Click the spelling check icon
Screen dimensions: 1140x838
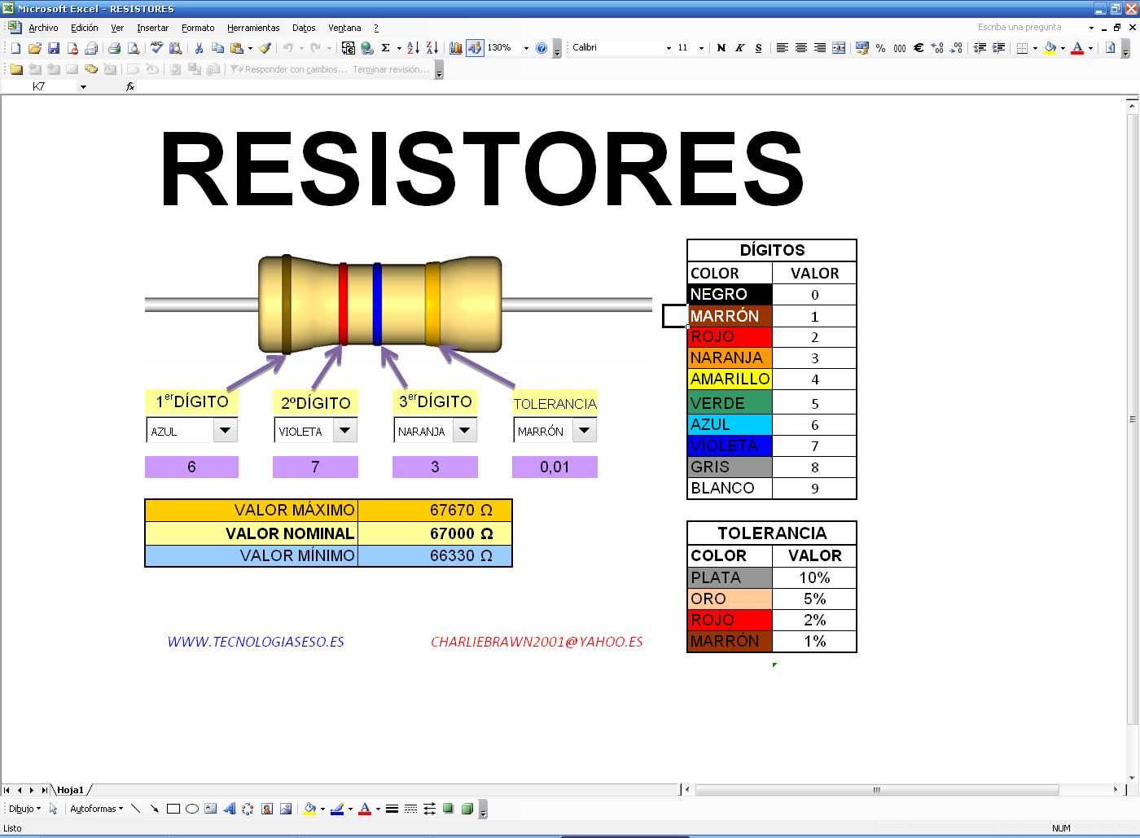tap(156, 49)
